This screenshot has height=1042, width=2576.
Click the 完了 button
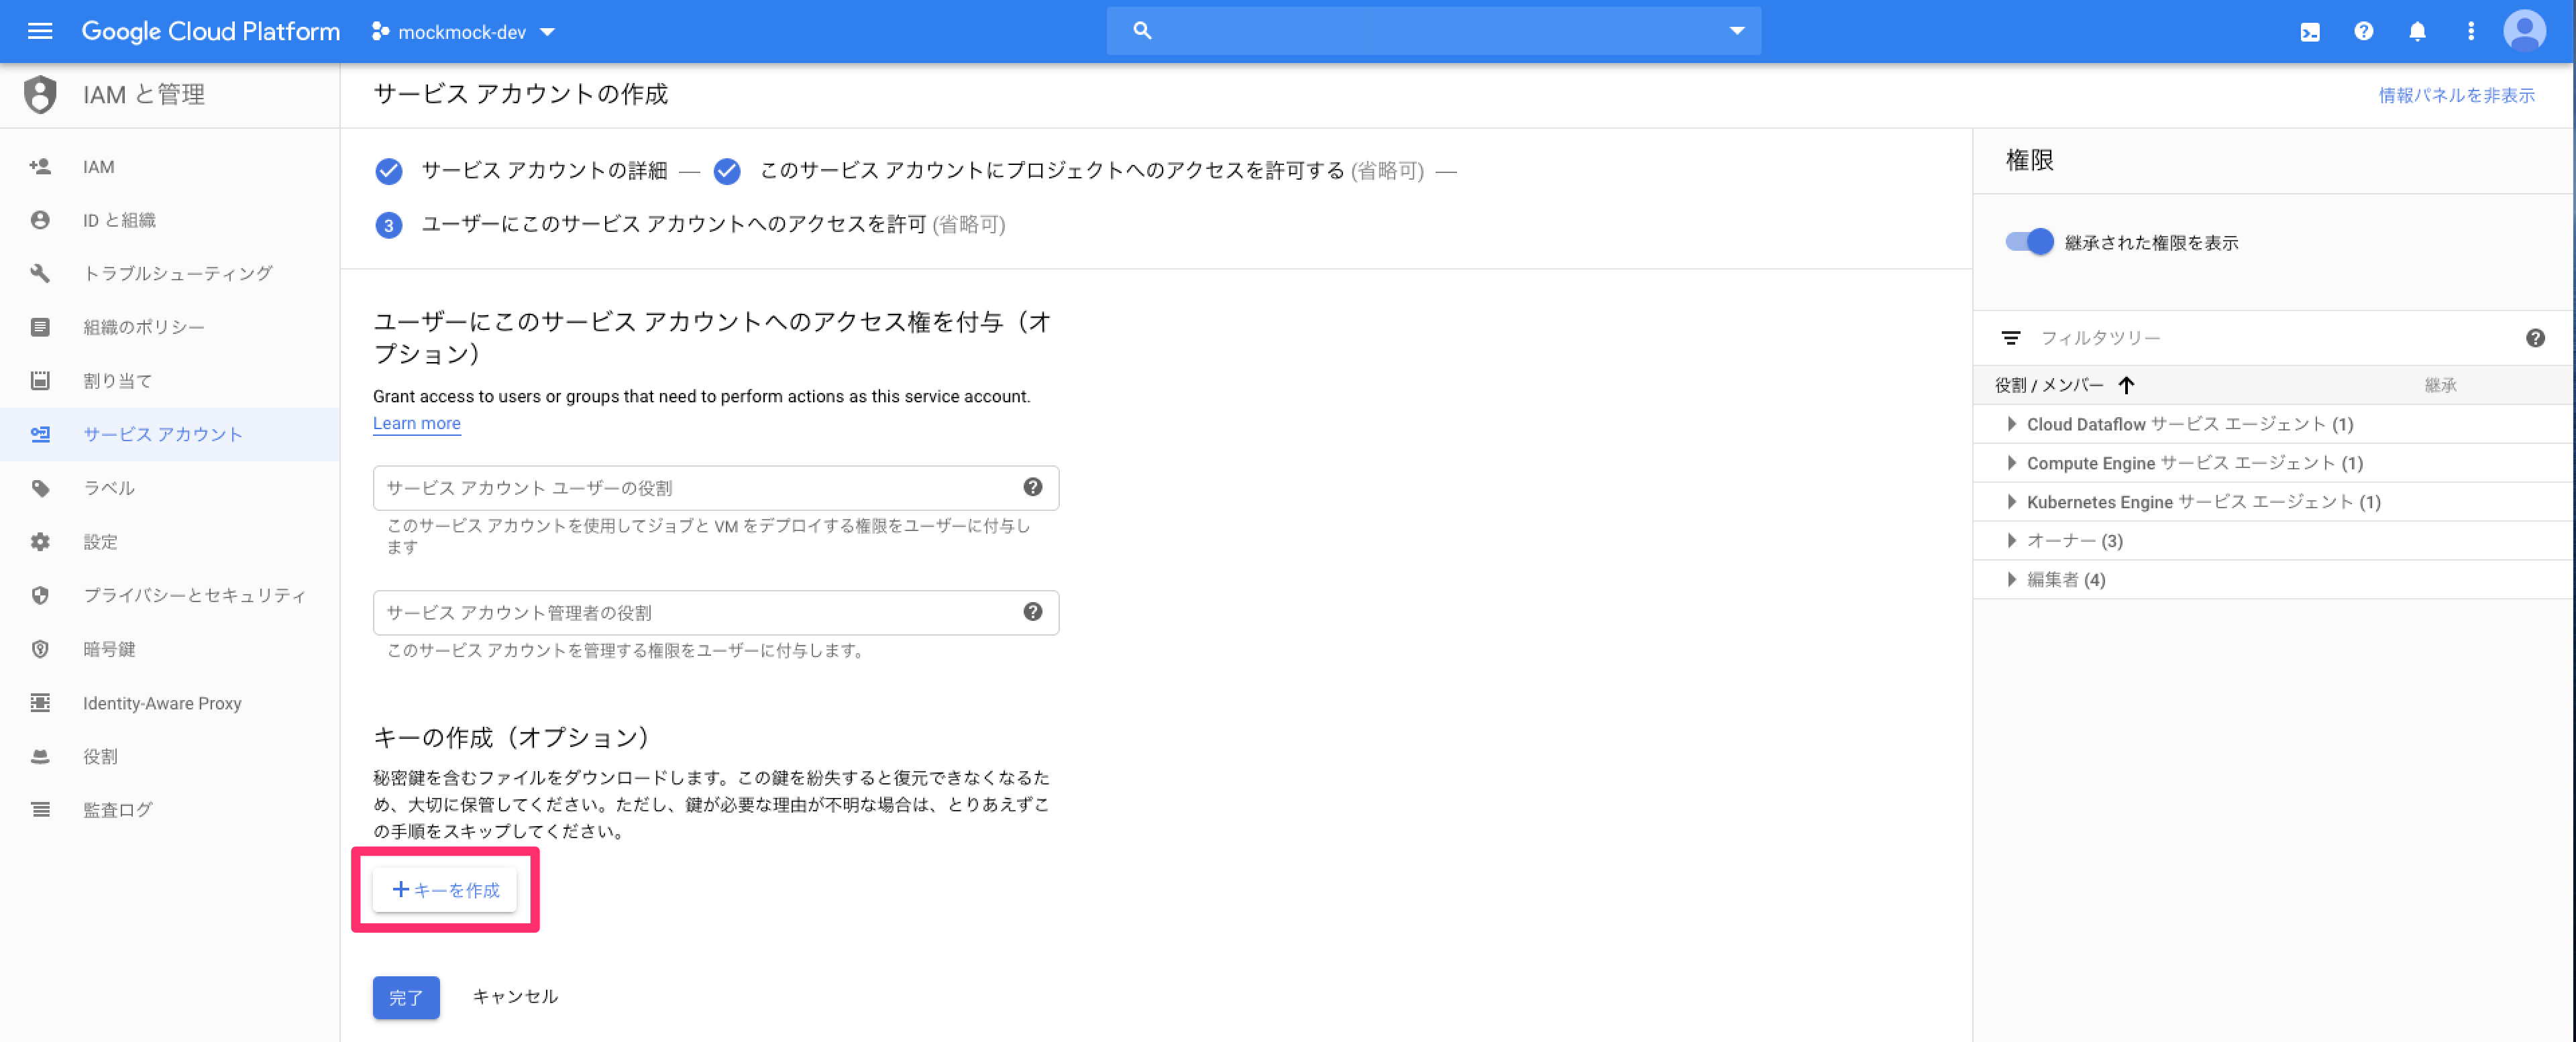tap(406, 998)
